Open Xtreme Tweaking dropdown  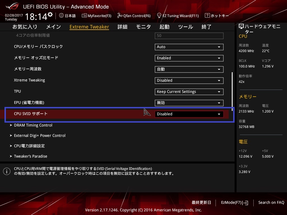189,81
